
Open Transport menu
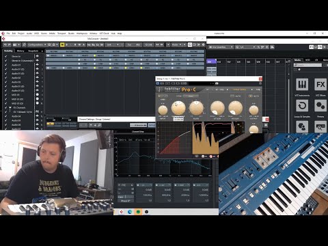(x=61, y=33)
